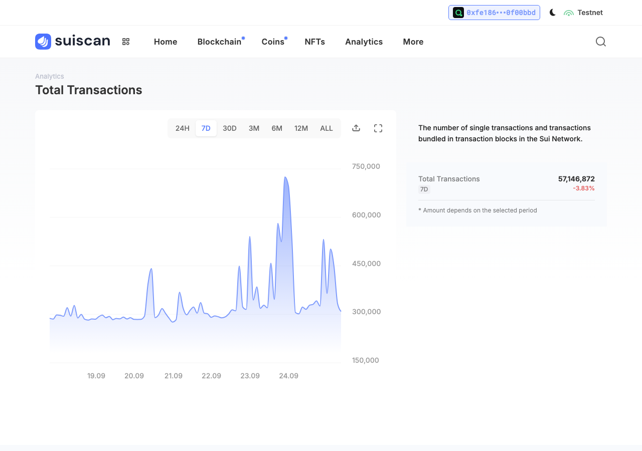Open the NFTs section

(315, 42)
